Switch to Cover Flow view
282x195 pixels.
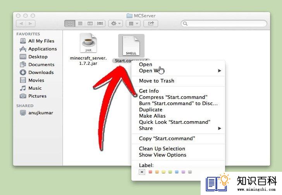tap(100, 24)
